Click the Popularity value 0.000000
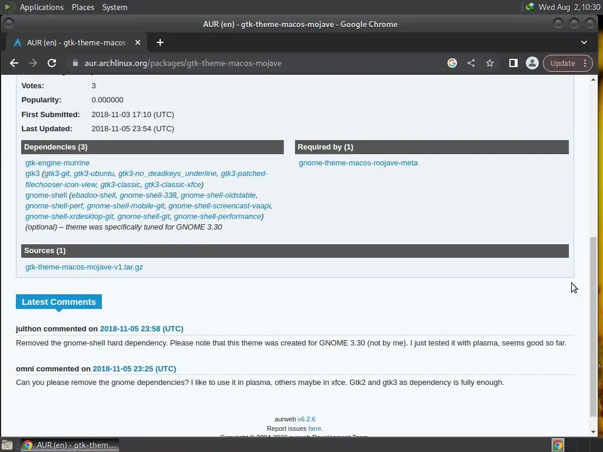 tap(107, 100)
